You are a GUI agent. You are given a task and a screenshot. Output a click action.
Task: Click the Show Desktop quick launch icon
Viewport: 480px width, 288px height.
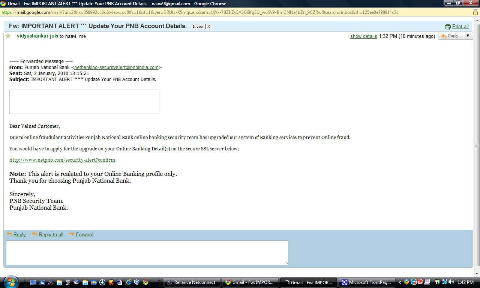33,282
